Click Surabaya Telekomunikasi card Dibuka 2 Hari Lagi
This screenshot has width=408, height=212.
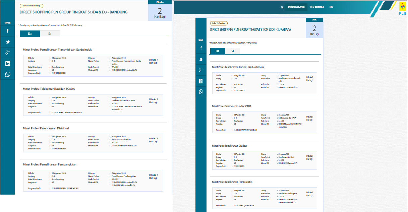310,118
